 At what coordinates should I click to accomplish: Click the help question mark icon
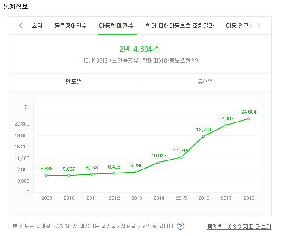point(180,226)
